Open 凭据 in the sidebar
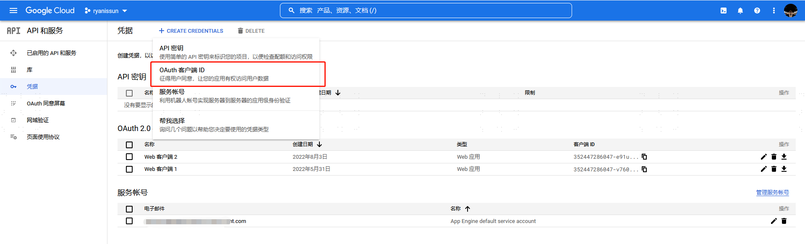 click(32, 87)
